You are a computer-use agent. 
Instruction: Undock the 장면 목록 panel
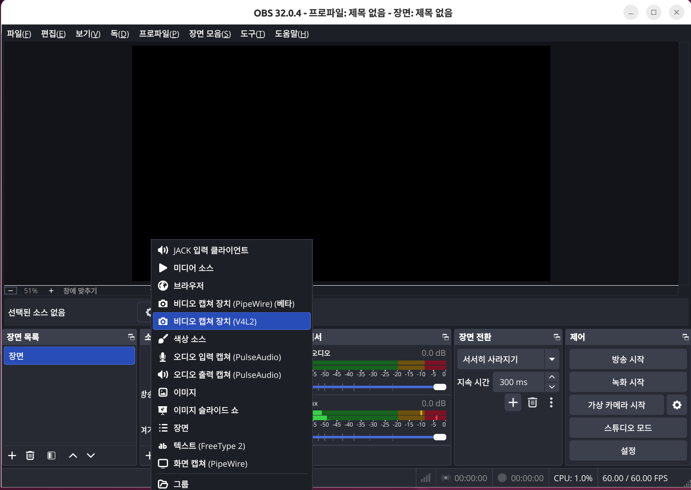click(x=131, y=337)
